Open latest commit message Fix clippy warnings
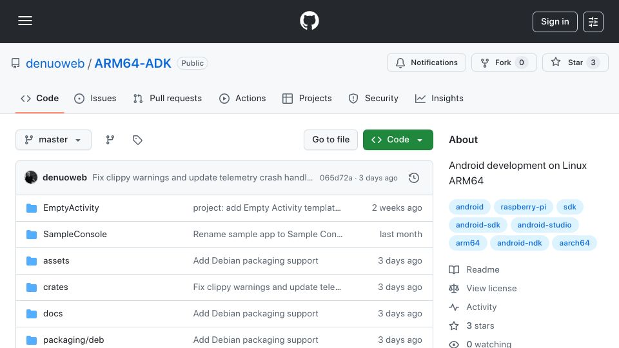Image resolution: width=619 pixels, height=348 pixels. [202, 178]
